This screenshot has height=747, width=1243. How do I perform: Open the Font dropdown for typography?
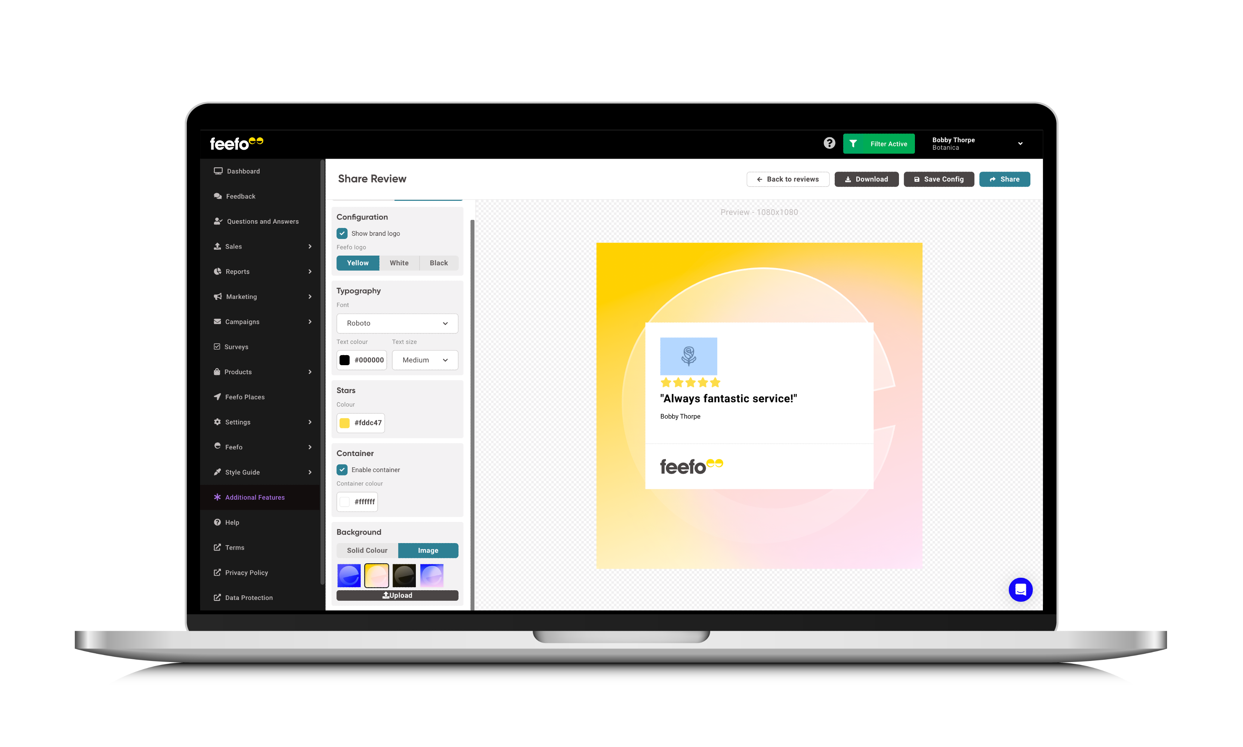tap(397, 323)
